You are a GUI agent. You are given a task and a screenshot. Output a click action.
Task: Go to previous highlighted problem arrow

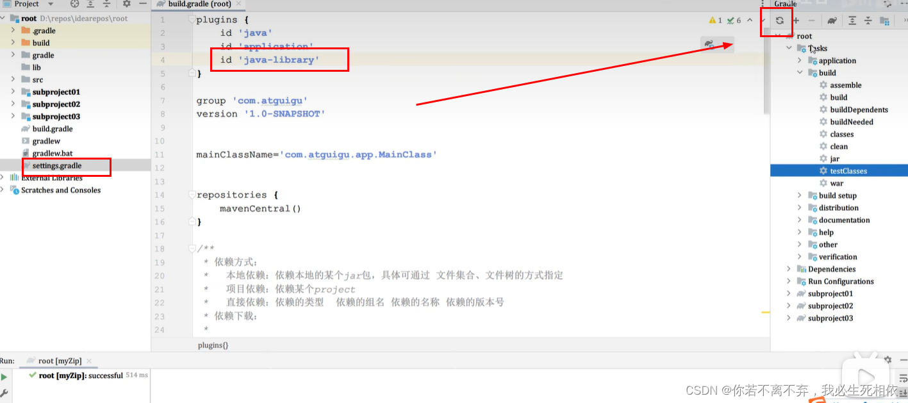coord(750,21)
